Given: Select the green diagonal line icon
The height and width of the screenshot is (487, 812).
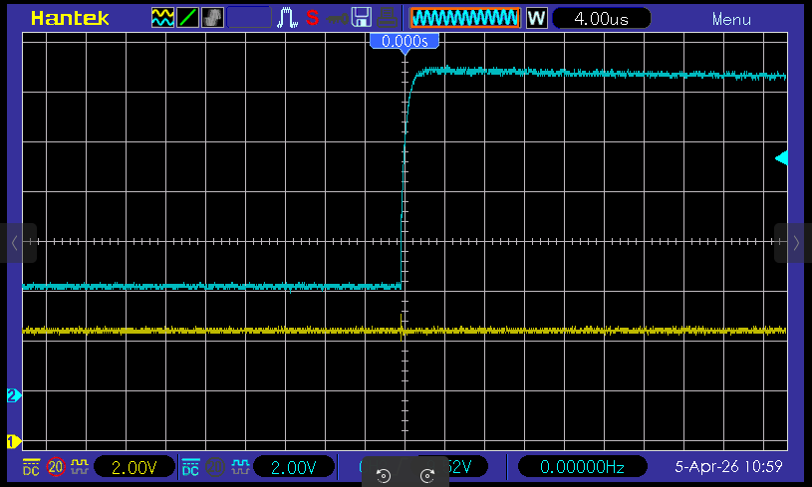Looking at the screenshot, I should coord(187,17).
